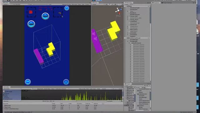This screenshot has height=113, width=200.
Task: Click the Models folder icon in Project
Action: (x=128, y=92)
